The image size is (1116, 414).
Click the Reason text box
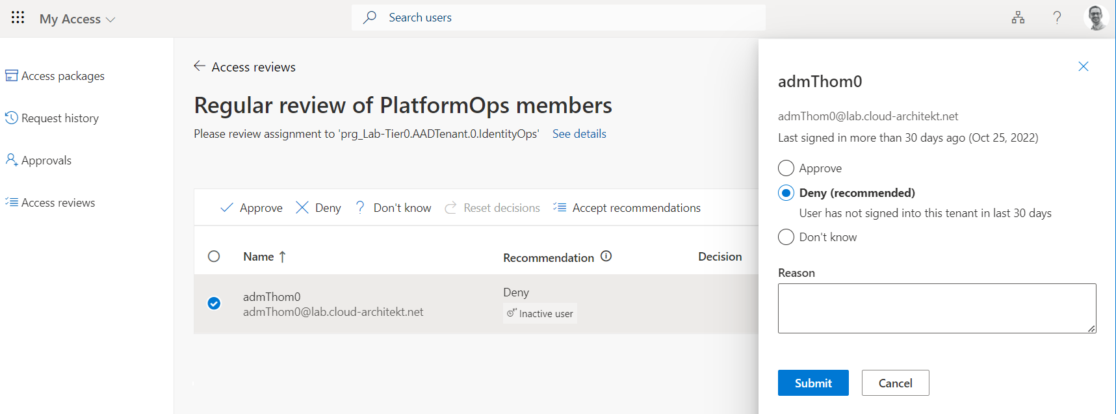point(937,308)
